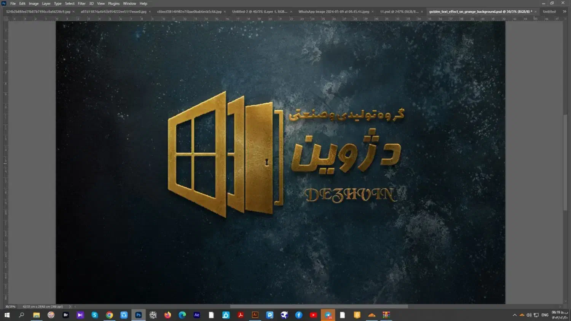Open Adobe Illustrator from the taskbar
This screenshot has height=321, width=571.
(255, 315)
